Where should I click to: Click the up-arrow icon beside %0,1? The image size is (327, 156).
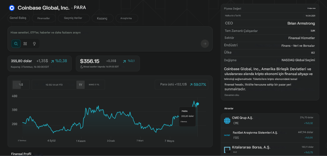[124, 61]
